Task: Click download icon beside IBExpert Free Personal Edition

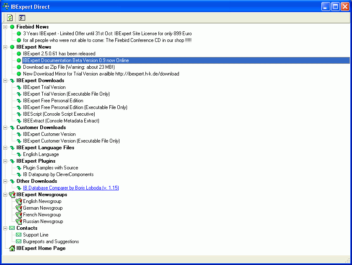Action: click(19, 101)
